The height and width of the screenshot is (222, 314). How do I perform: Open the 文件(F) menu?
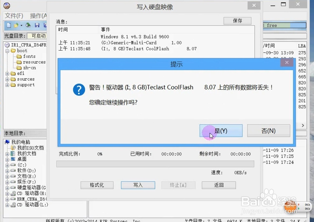[x=14, y=16]
